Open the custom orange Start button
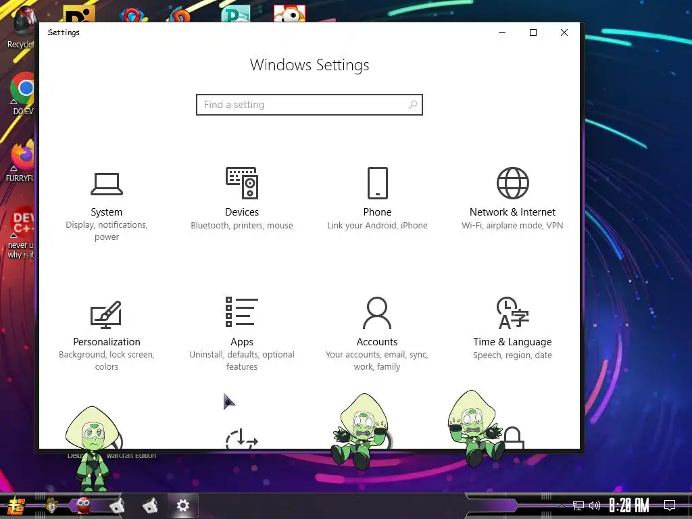This screenshot has width=692, height=519. [x=16, y=505]
